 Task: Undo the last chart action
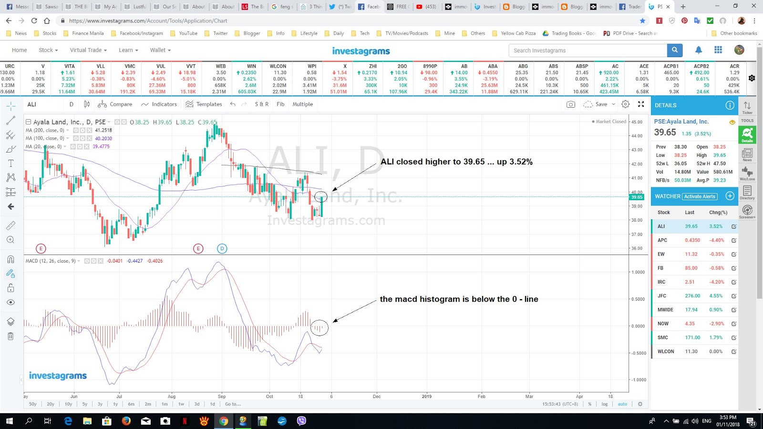click(x=233, y=104)
